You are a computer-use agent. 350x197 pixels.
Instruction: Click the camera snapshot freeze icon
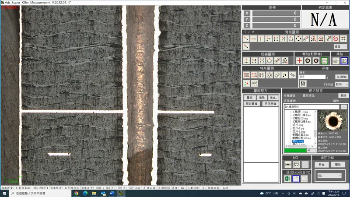(x=344, y=60)
